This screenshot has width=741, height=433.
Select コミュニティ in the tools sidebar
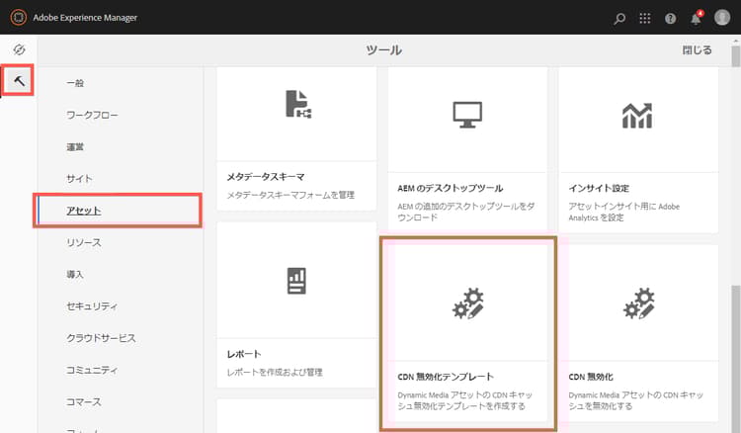[x=92, y=370]
